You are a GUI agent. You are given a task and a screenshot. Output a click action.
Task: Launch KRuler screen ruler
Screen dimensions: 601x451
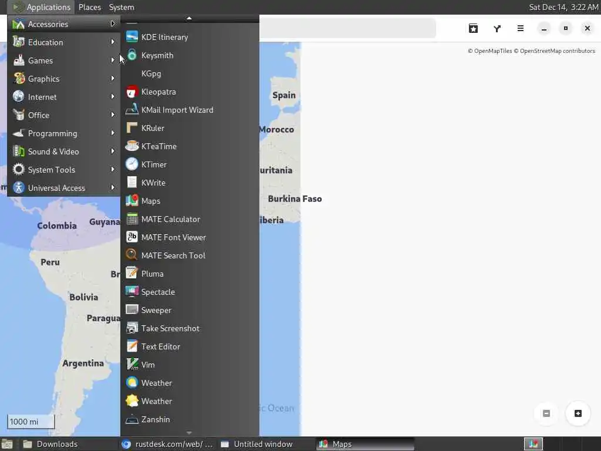pos(190,128)
